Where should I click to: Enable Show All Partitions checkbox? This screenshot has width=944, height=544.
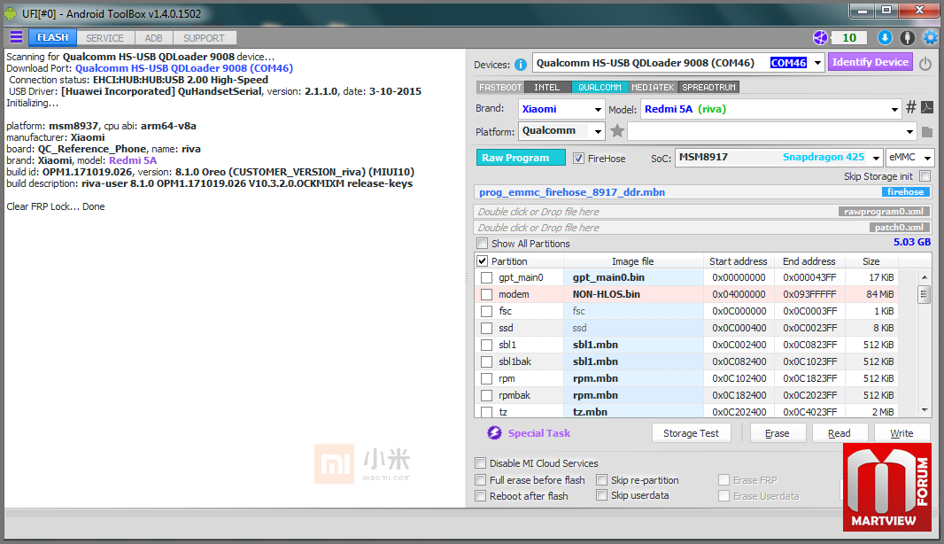point(483,244)
